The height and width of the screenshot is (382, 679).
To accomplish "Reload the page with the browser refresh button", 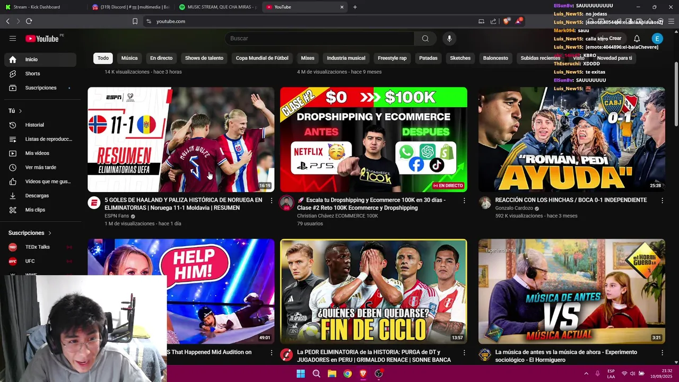I will coord(29,21).
